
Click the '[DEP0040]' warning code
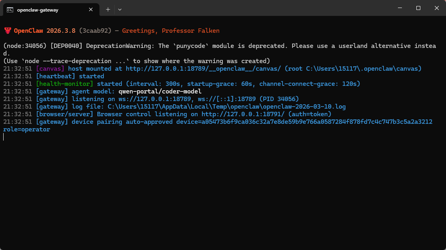[66, 46]
